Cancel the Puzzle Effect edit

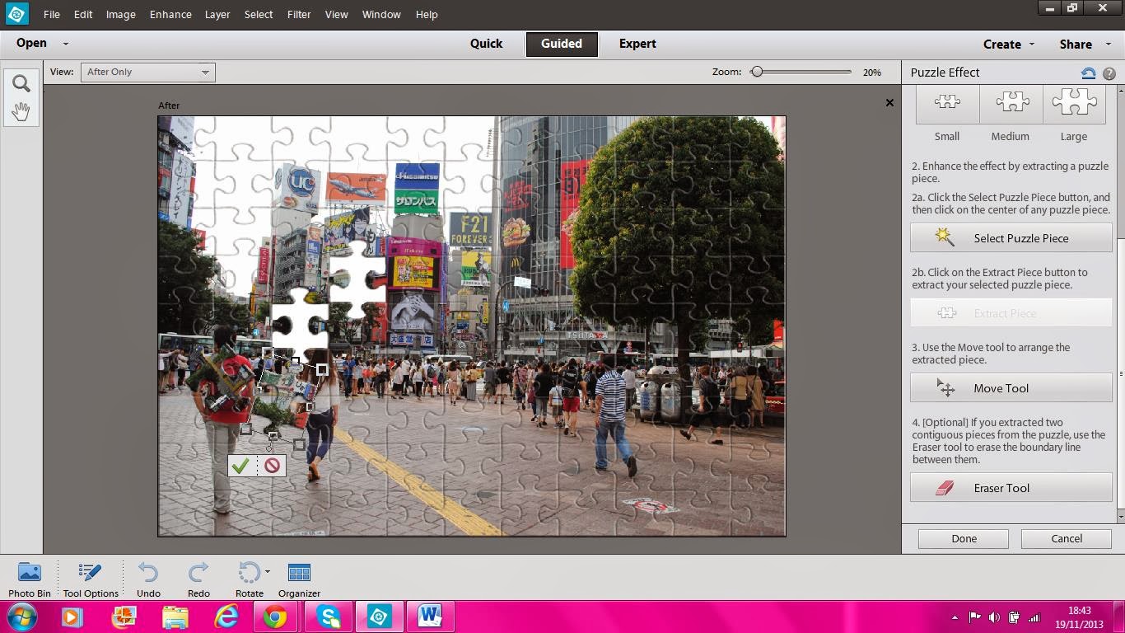click(1067, 538)
